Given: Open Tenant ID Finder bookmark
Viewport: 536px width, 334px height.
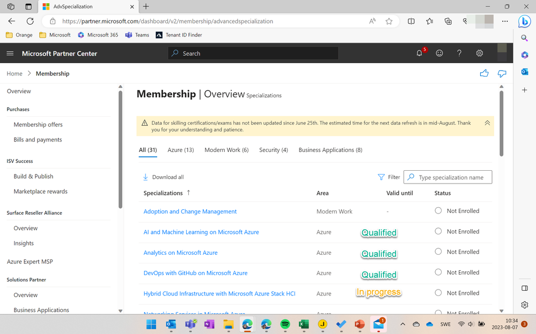Looking at the screenshot, I should pos(179,35).
